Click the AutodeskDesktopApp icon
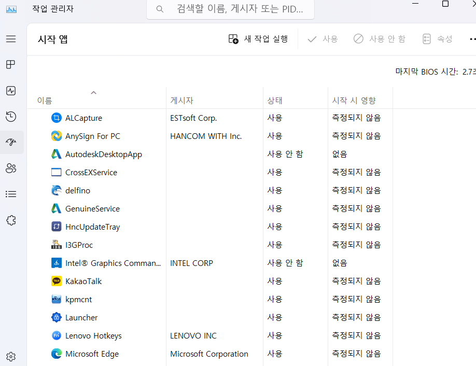The width and height of the screenshot is (476, 366). click(57, 154)
